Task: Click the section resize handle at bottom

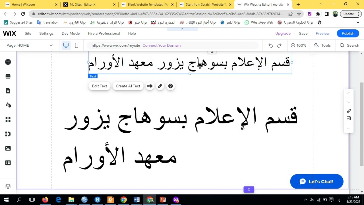Action: 249,190
